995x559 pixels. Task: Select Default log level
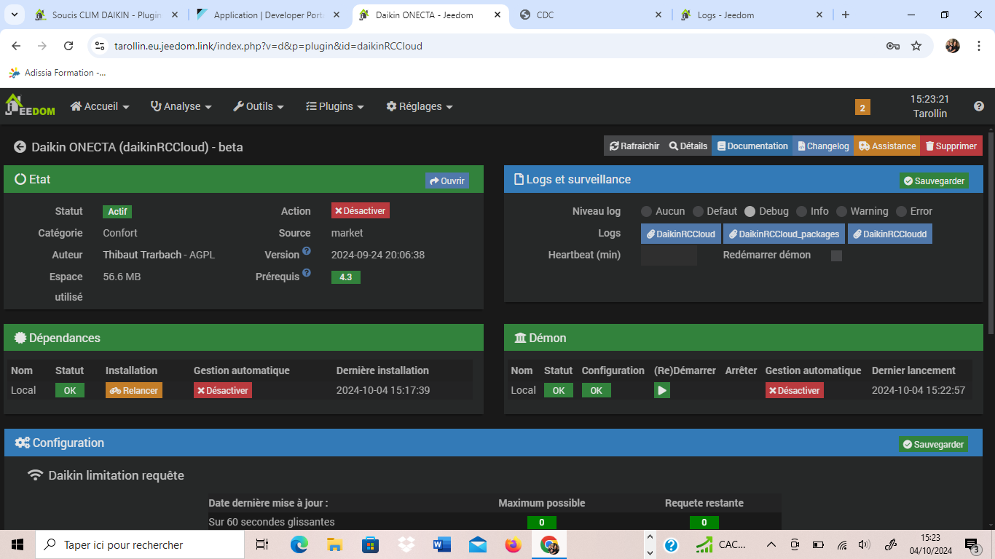[x=699, y=212]
